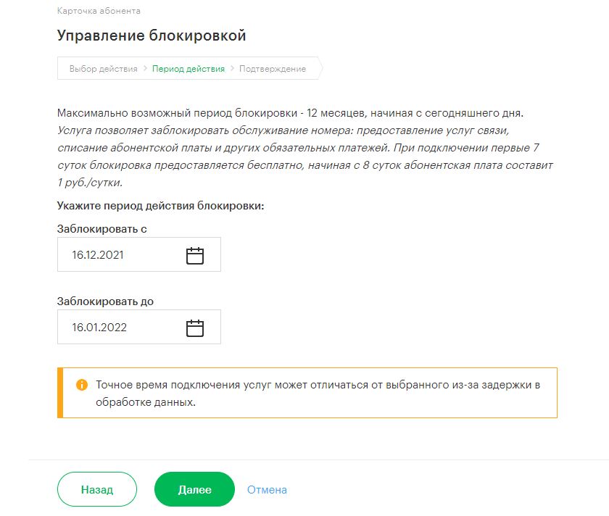Click "Укажите период действия блокировки" text
This screenshot has height=516, width=609.
pos(160,205)
